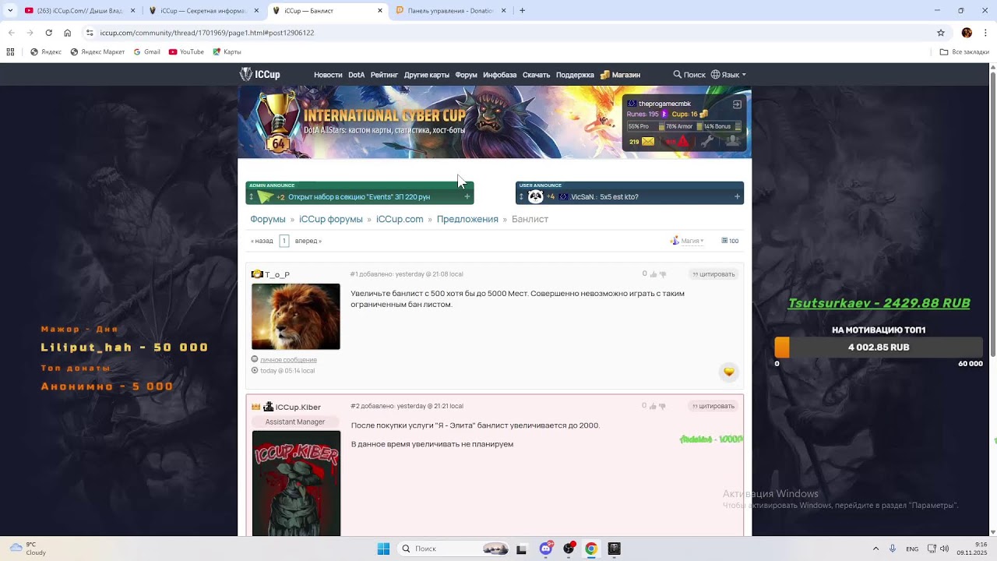Open the Скачать menu item

pyautogui.click(x=536, y=75)
